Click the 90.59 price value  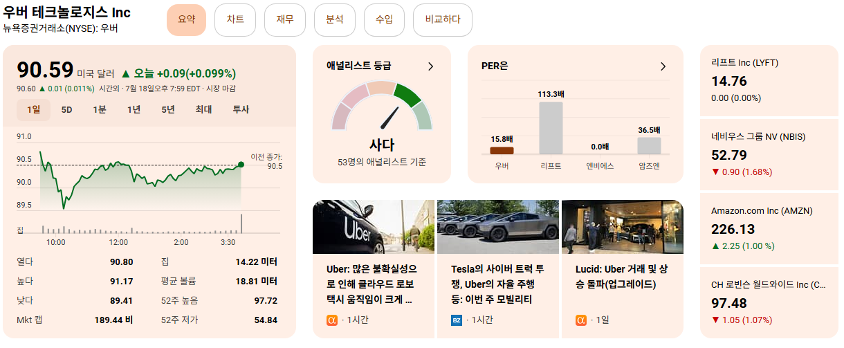point(45,70)
